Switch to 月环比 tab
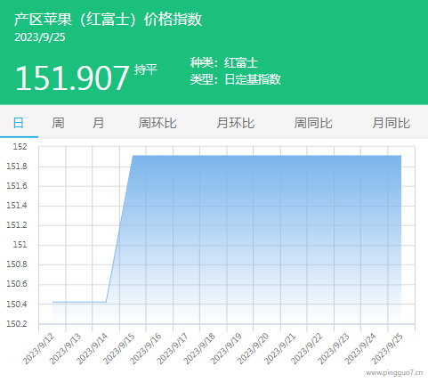Viewport: 428px width, 382px height. (235, 123)
